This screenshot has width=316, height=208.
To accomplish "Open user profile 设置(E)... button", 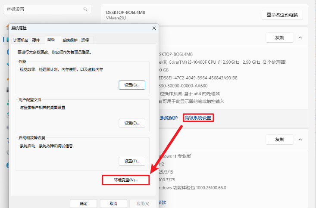I will click(x=132, y=123).
